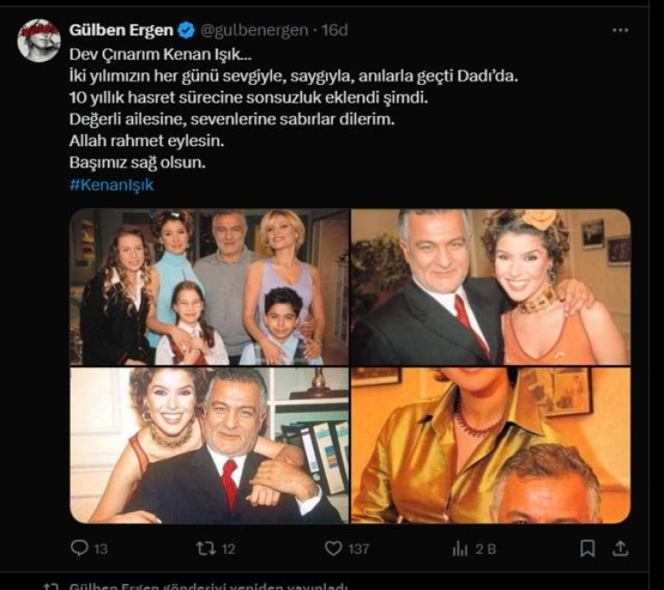
Task: Open the #KenanIşık hashtag
Action: [x=111, y=185]
